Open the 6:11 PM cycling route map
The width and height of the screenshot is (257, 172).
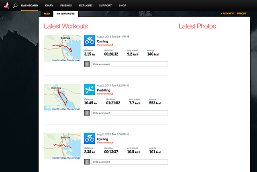pyautogui.click(x=62, y=48)
